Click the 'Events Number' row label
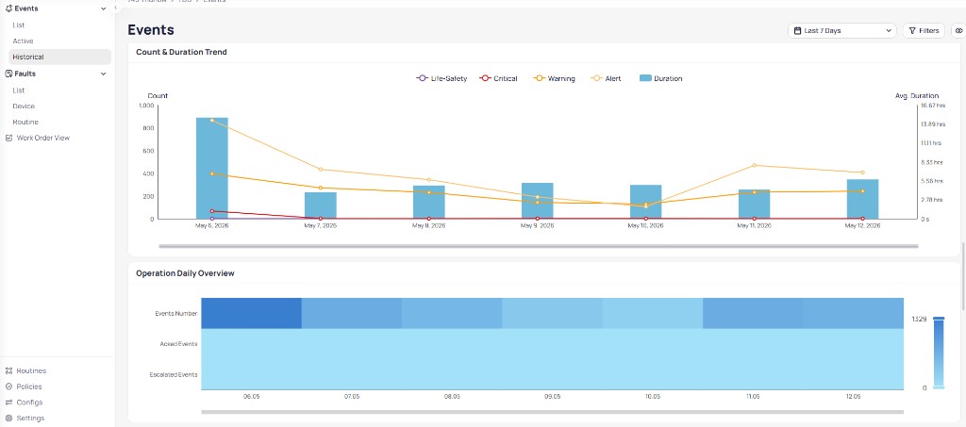Screen dimensions: 966x427 176,313
